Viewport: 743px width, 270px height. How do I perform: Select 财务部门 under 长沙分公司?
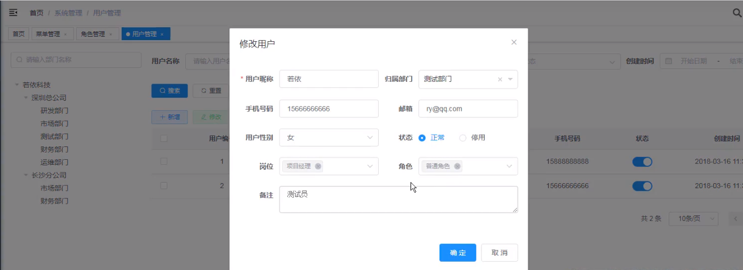pos(54,201)
